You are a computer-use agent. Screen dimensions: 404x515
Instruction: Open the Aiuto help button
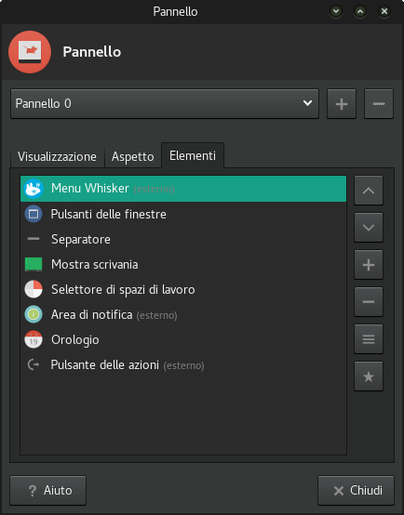tap(48, 491)
